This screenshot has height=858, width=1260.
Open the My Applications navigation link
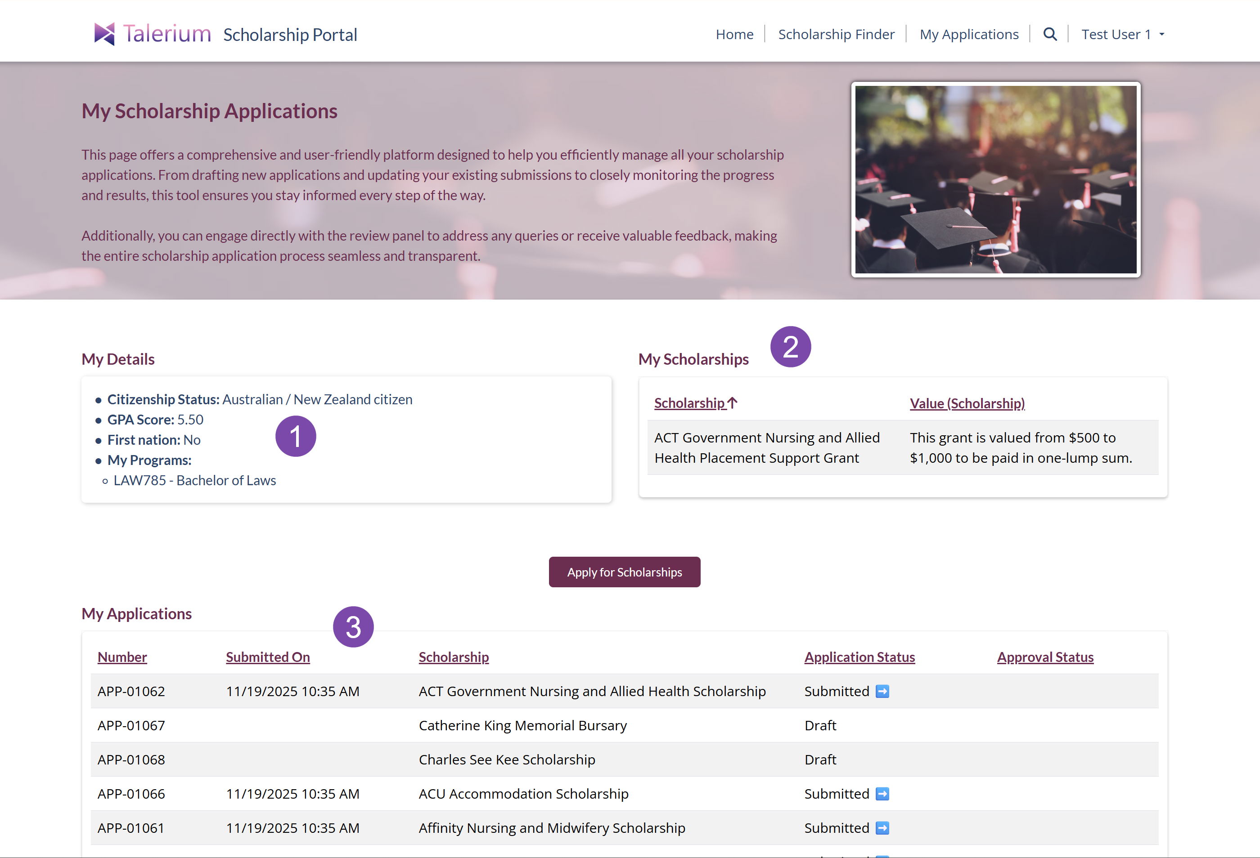coord(969,34)
